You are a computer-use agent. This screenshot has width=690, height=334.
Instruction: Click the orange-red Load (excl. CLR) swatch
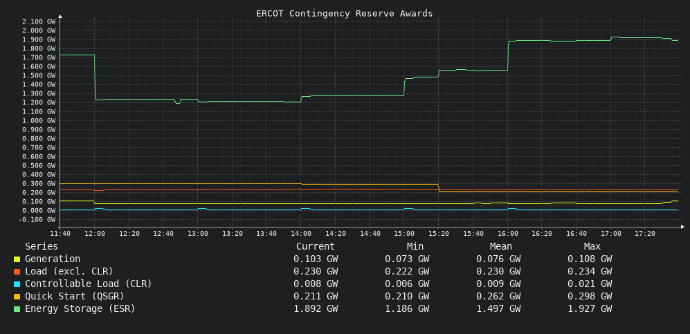[17, 272]
